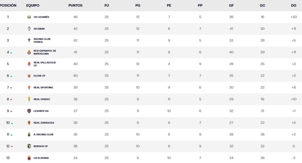This screenshot has width=302, height=163.
Task: Click the Racing Club Ferrol crest
Action: tap(29, 41)
